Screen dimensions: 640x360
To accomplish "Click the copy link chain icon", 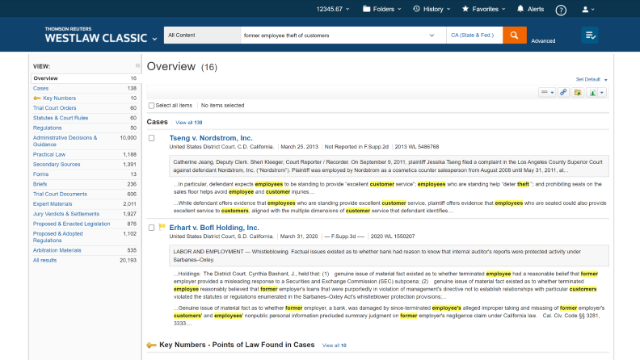I will tap(563, 93).
